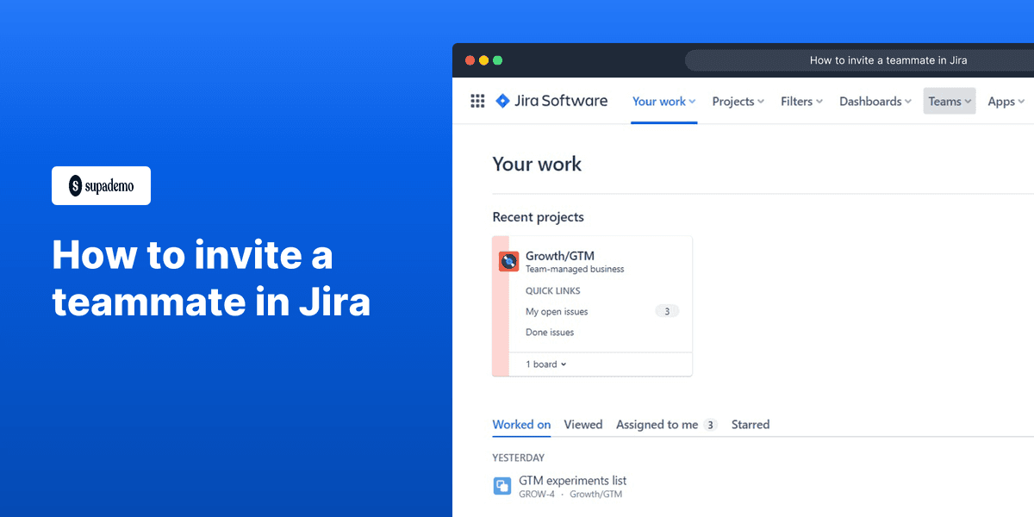Expand the Filters menu
Viewport: 1034px width, 517px height.
pyautogui.click(x=800, y=101)
